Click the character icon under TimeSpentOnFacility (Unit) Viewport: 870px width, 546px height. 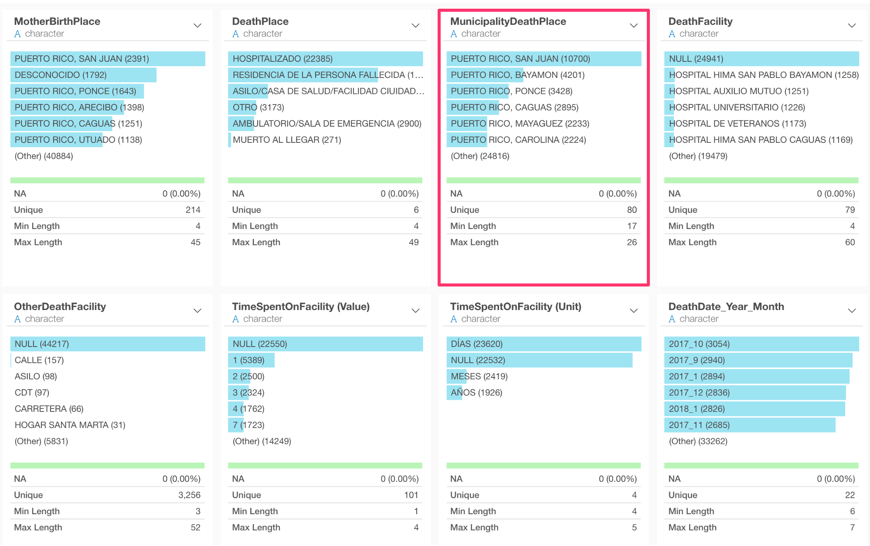[x=454, y=319]
